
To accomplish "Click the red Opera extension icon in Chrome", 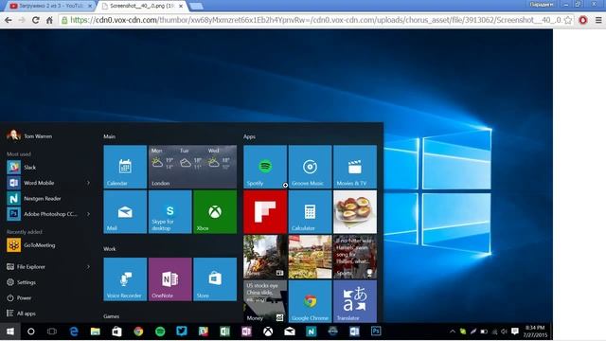I will [583, 20].
